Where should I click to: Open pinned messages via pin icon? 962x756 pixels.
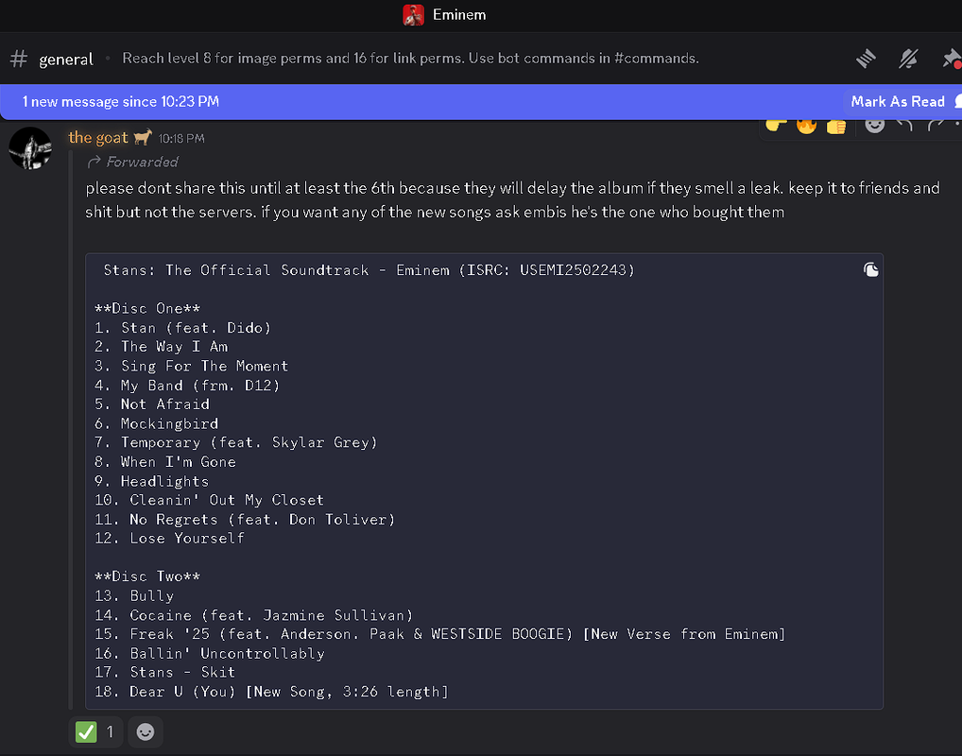[x=952, y=59]
